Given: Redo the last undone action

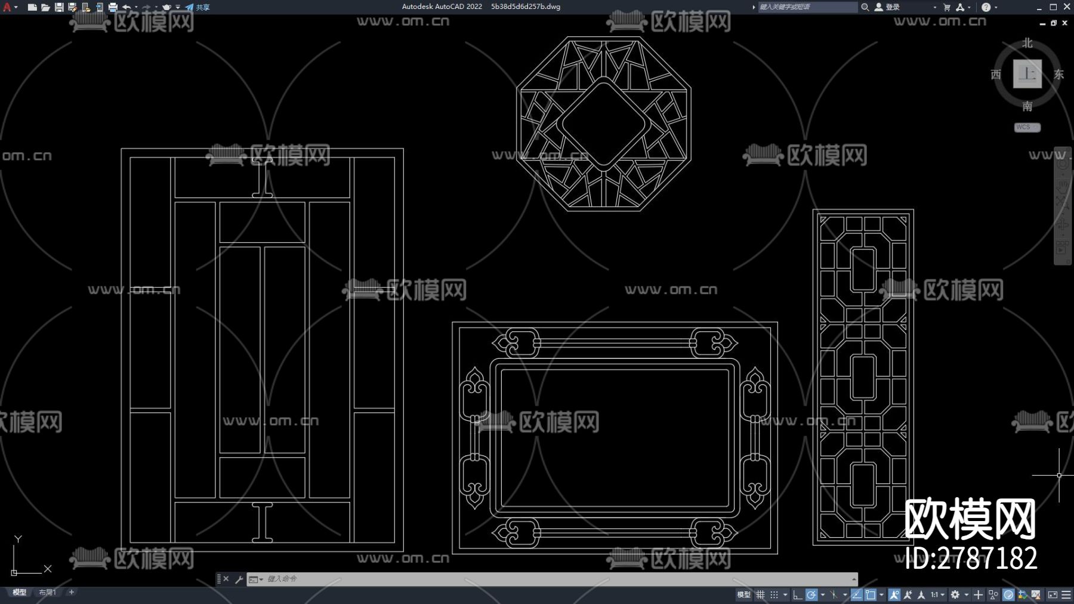Looking at the screenshot, I should point(146,7).
